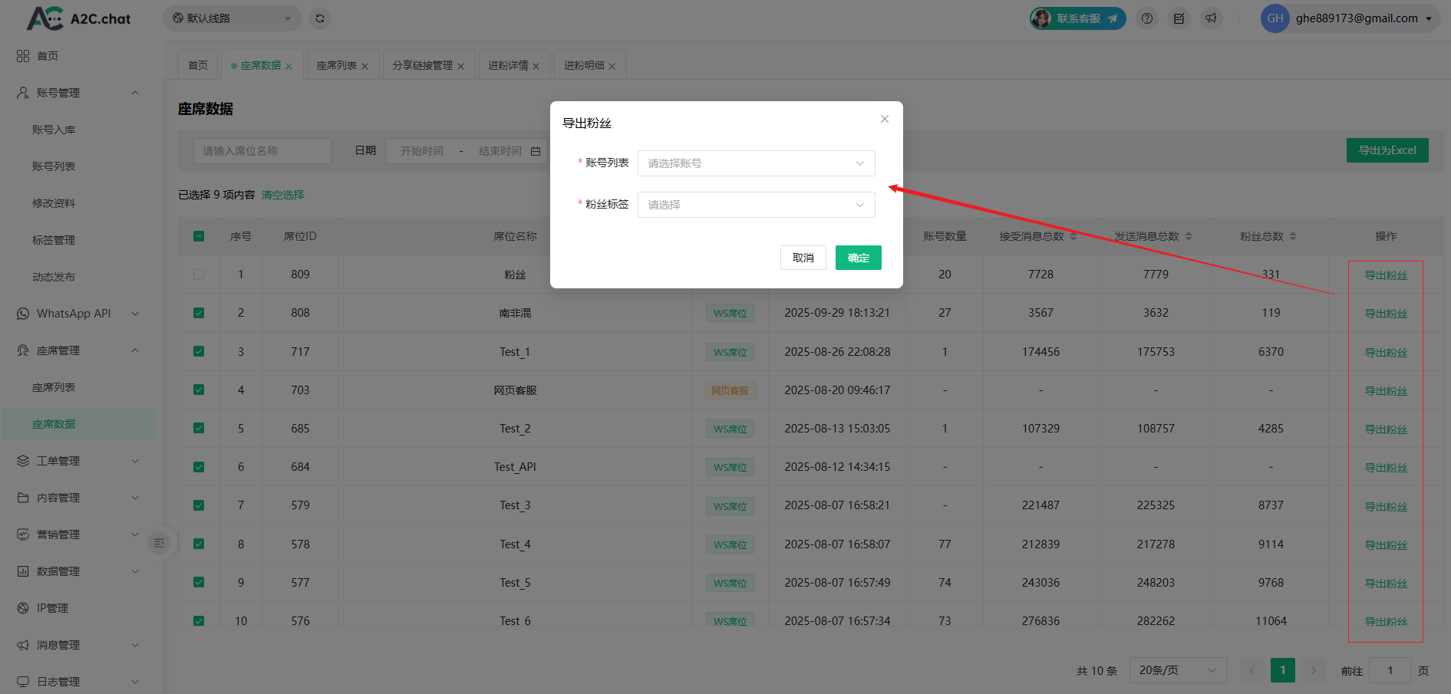Toggle the select-all header checkbox
Image resolution: width=1451 pixels, height=694 pixels.
199,236
